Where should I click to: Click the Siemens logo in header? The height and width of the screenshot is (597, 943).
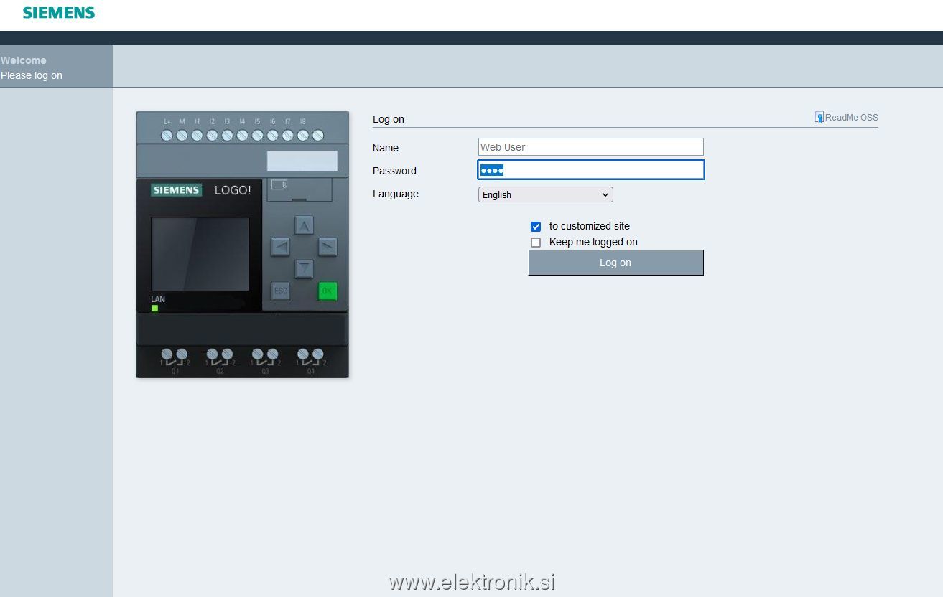(x=59, y=13)
